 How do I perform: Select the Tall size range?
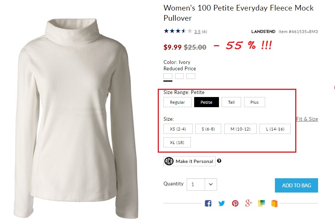pos(231,102)
